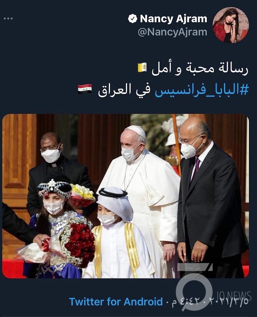Image resolution: width=257 pixels, height=317 pixels.
Task: Click the Iraq flag emoji in the tweet
Action: 85,89
